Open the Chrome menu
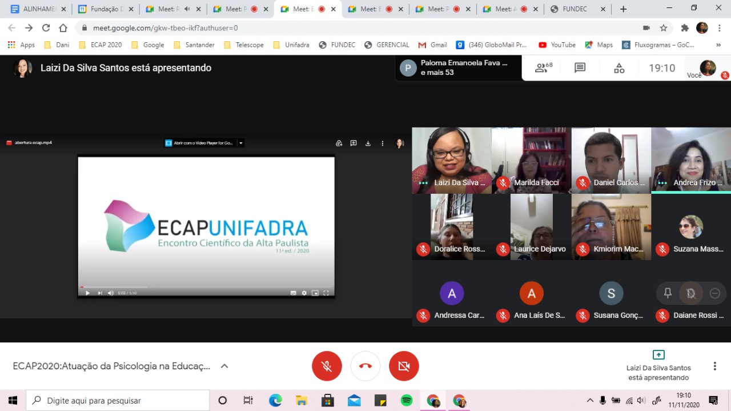Image resolution: width=731 pixels, height=411 pixels. pos(718,28)
